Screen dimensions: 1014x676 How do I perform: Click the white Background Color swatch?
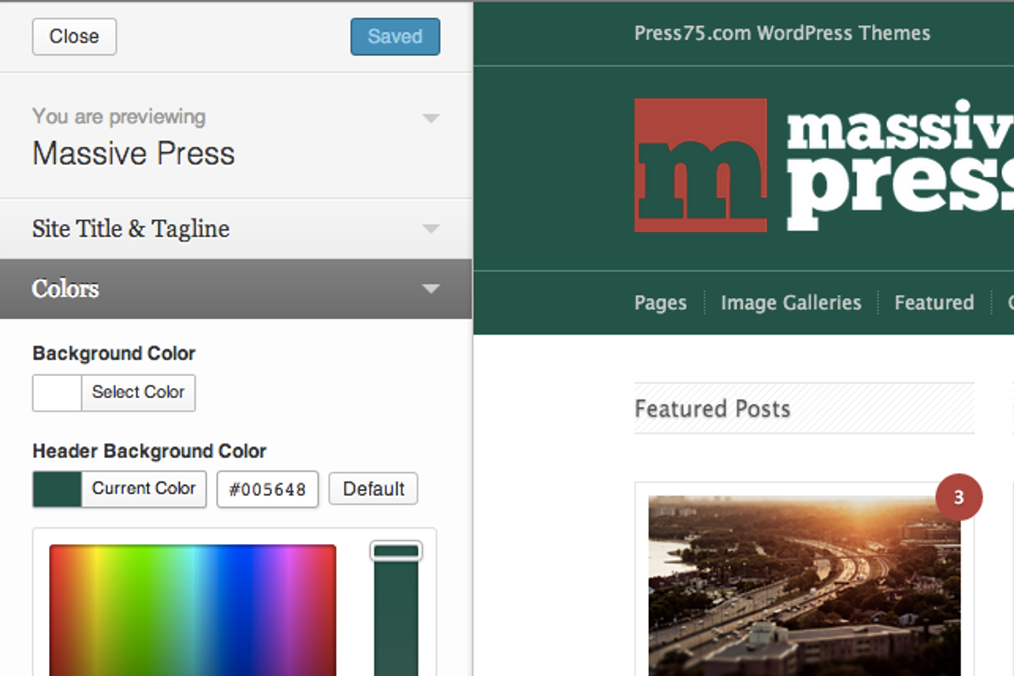[57, 393]
